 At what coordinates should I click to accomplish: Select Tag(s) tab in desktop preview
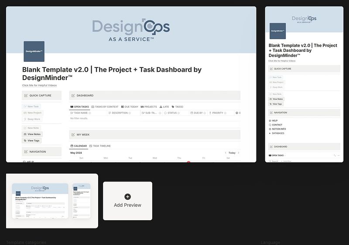click(178, 107)
